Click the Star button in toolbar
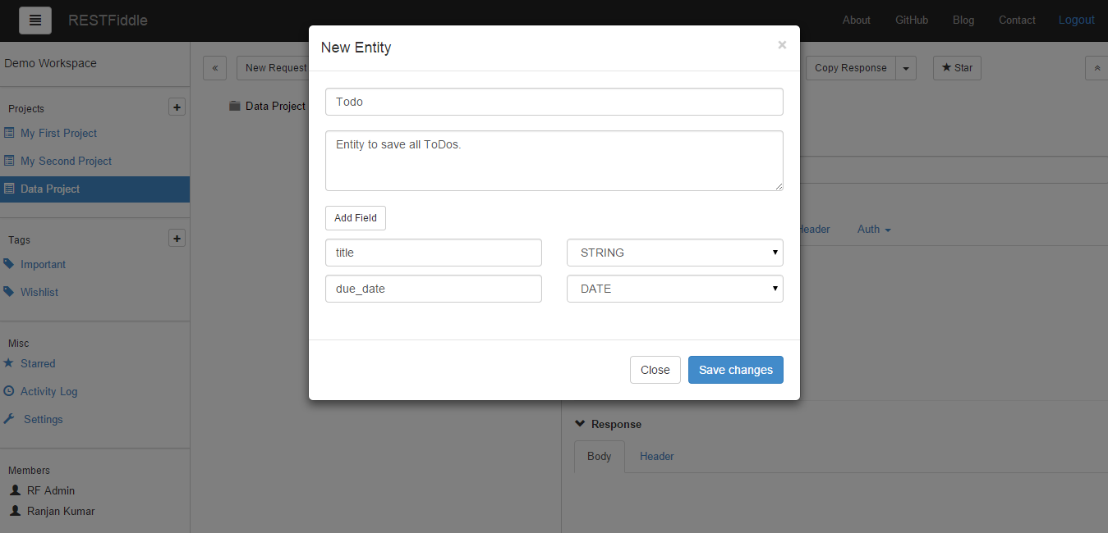The image size is (1108, 533). (x=957, y=68)
